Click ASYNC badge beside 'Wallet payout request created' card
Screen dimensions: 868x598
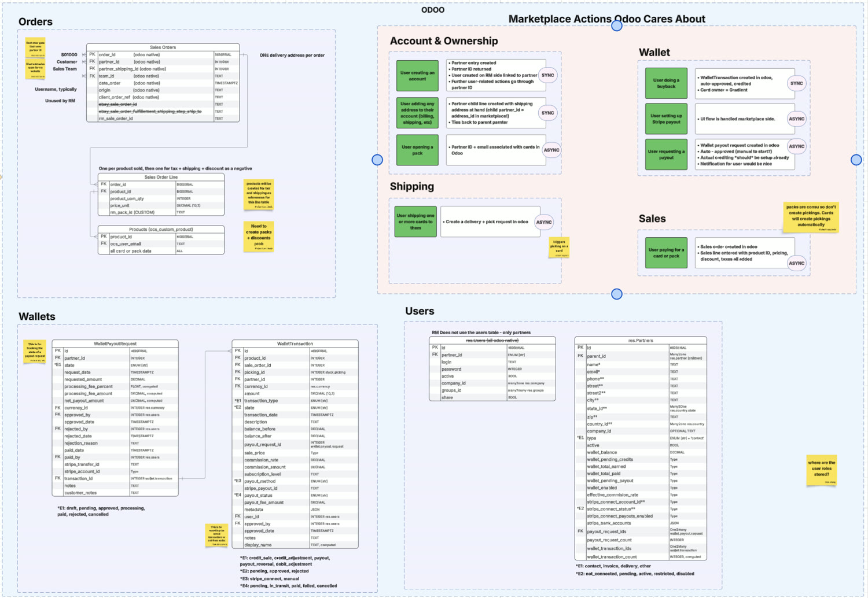pos(797,146)
